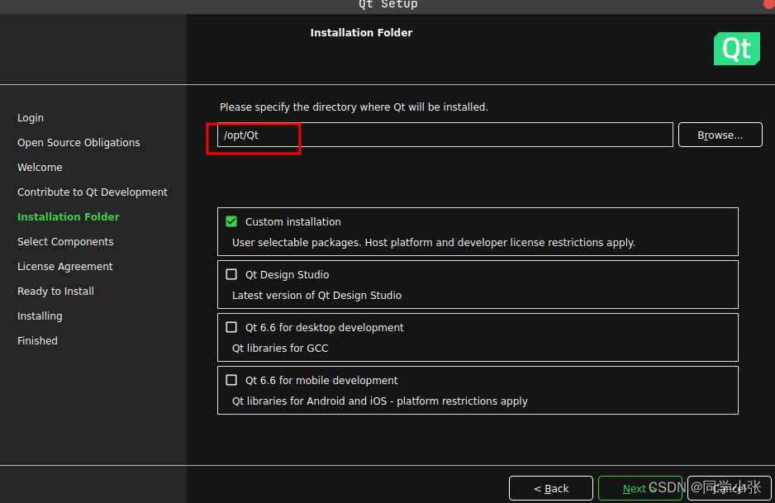Check Qt 6.6 for mobile development
The image size is (775, 503).
tap(231, 380)
